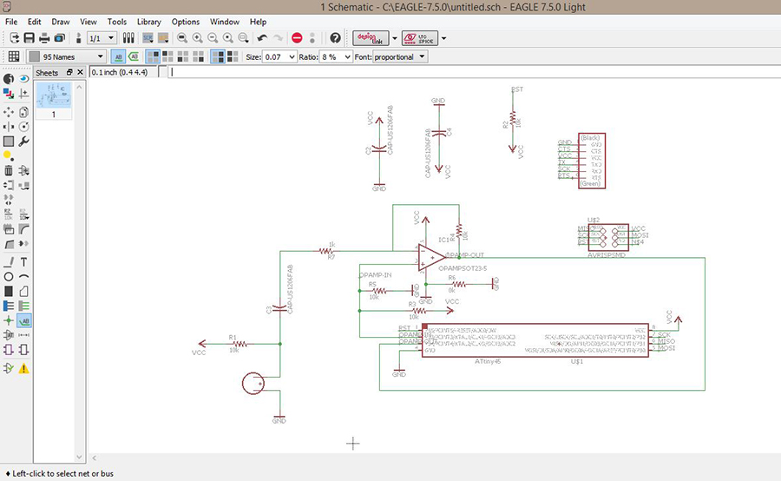Viewport: 781px width, 481px height.
Task: Open the Library menu
Action: coord(149,22)
